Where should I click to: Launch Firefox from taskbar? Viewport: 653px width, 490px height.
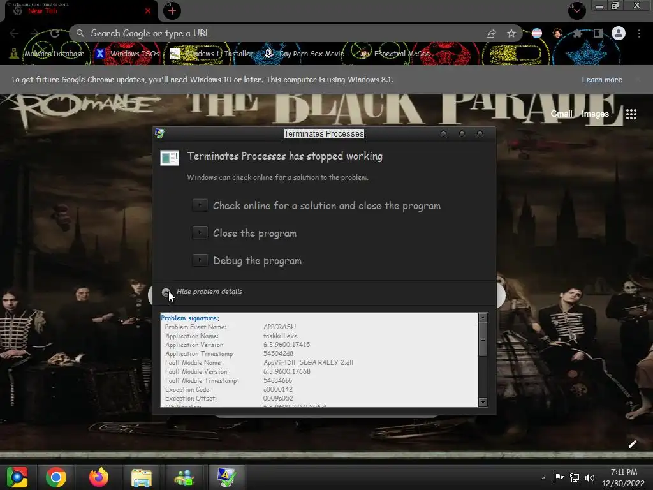point(99,477)
